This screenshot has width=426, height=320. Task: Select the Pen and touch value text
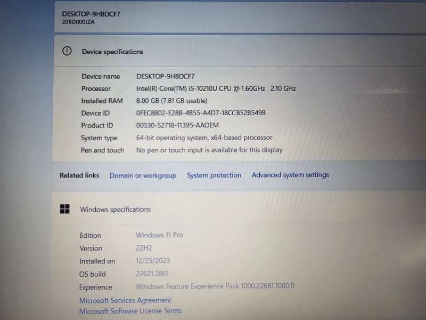coord(209,150)
